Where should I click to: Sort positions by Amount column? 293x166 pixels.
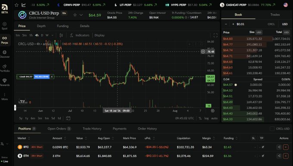click(59, 138)
